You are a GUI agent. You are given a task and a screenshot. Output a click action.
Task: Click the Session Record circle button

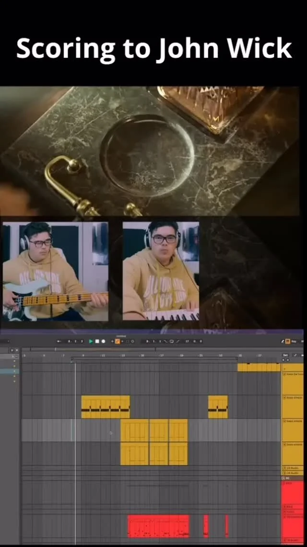[x=132, y=341]
